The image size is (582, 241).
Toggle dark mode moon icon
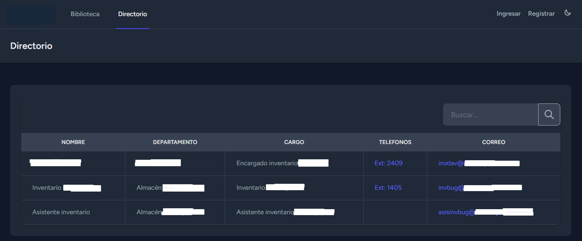click(x=568, y=13)
